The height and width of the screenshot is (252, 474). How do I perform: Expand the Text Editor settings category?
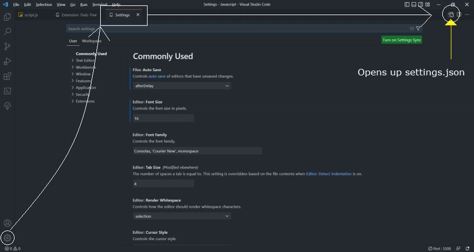85,60
